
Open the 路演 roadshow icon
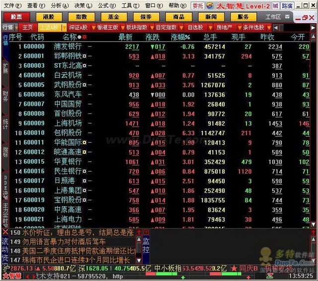(287, 5)
